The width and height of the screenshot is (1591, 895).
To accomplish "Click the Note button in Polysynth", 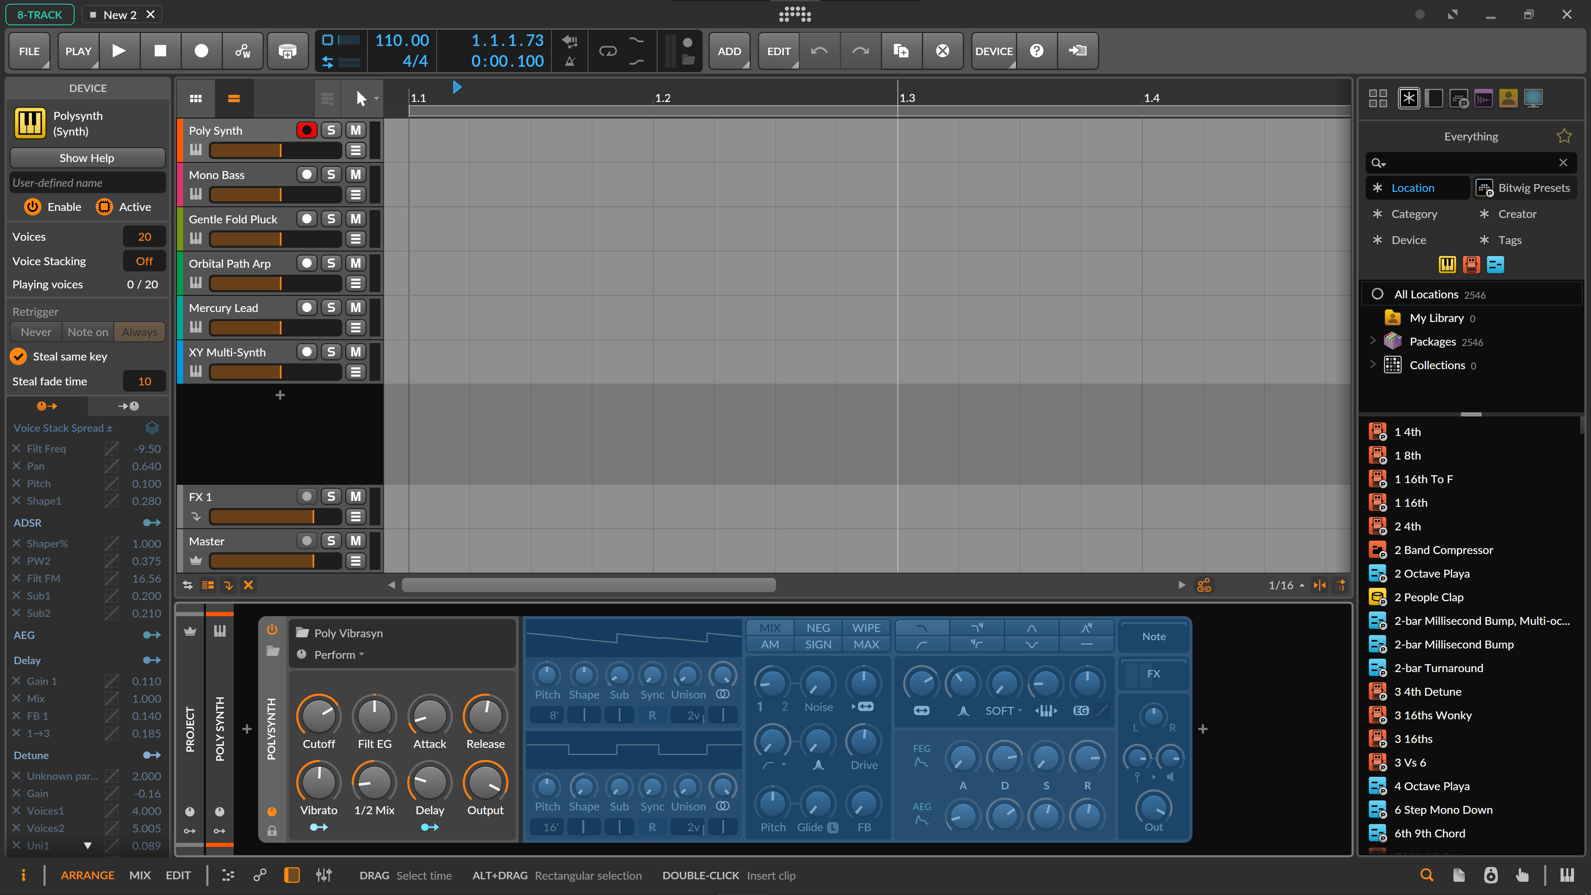I will [1153, 636].
